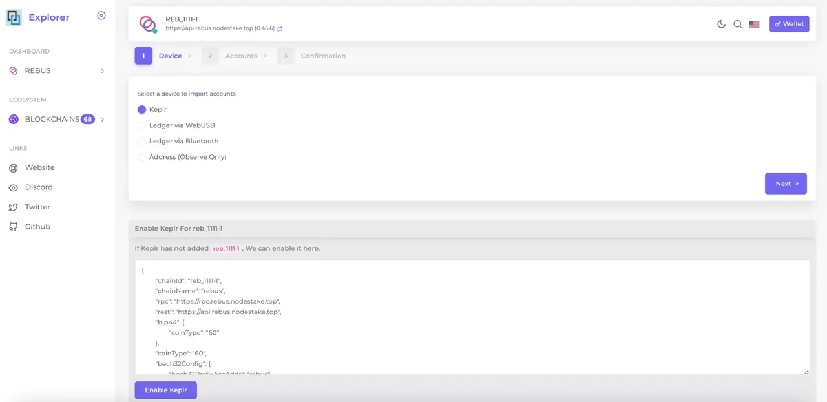This screenshot has width=827, height=402.
Task: Click inside the chain config JSON textarea
Action: 472,317
